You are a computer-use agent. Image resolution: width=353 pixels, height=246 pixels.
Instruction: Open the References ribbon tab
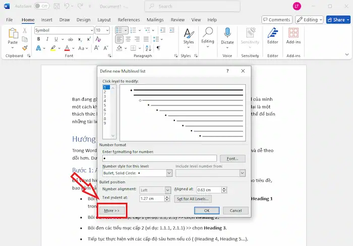point(129,20)
